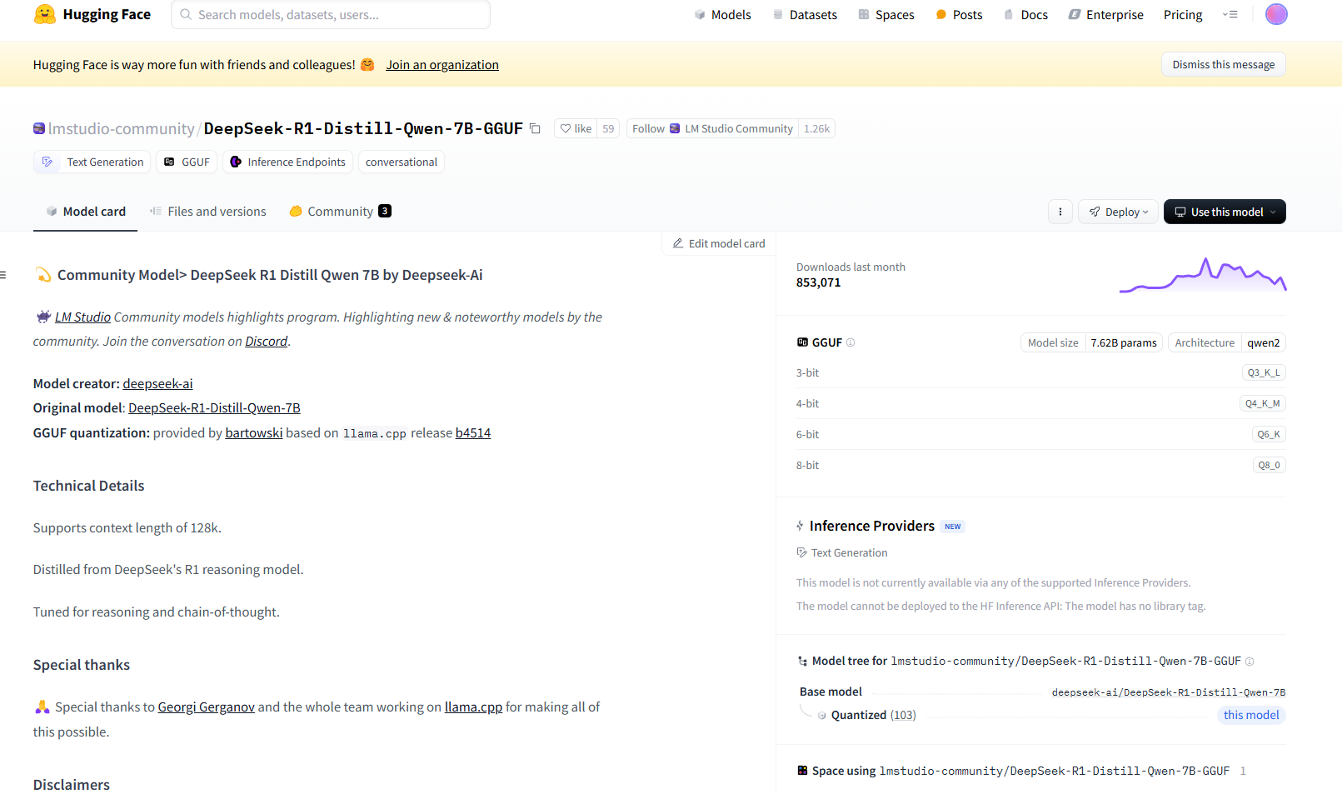Open the LM Studio link

82,317
